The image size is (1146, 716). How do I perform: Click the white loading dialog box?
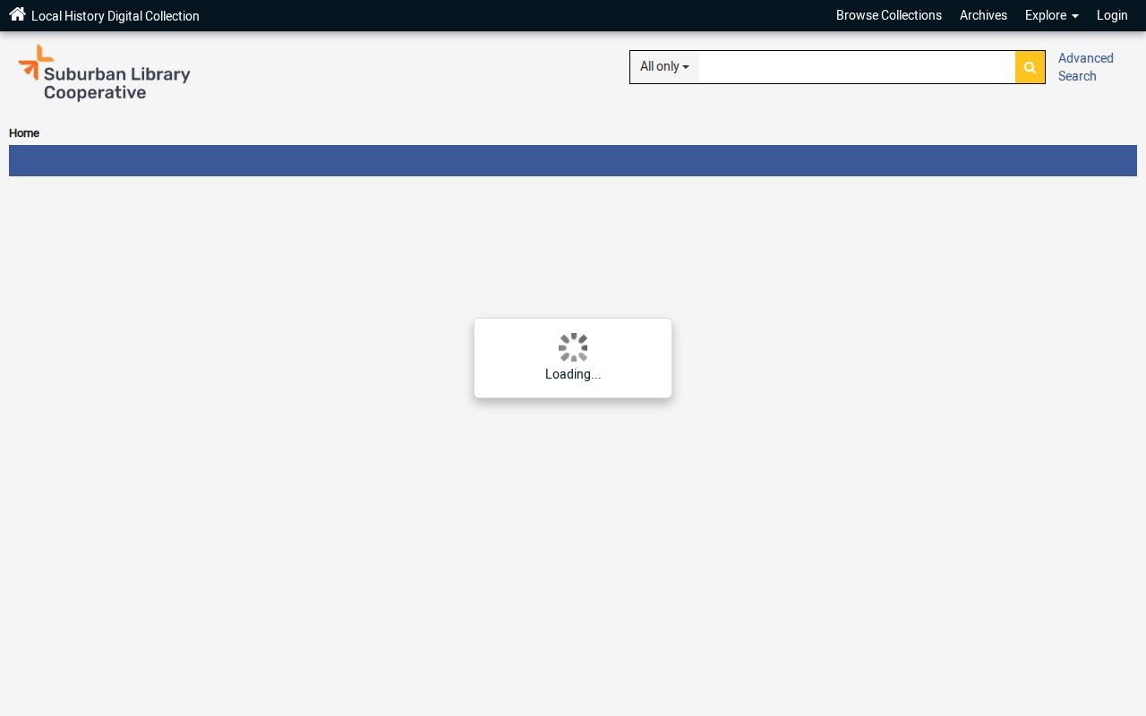click(x=573, y=358)
